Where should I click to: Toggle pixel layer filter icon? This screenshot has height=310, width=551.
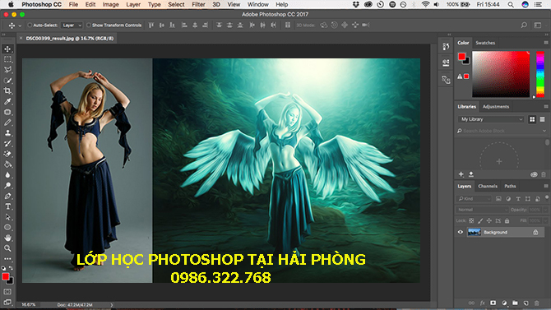click(498, 199)
